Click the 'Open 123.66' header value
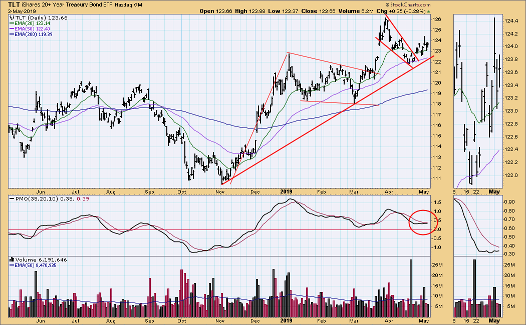This screenshot has width=526, height=325. click(216, 11)
